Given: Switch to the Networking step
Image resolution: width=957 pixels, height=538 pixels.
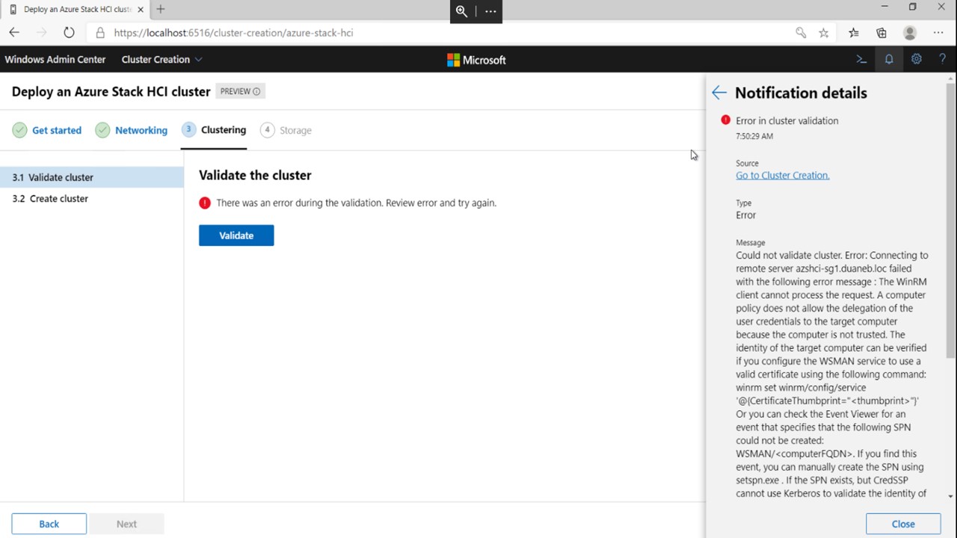Looking at the screenshot, I should click(141, 129).
